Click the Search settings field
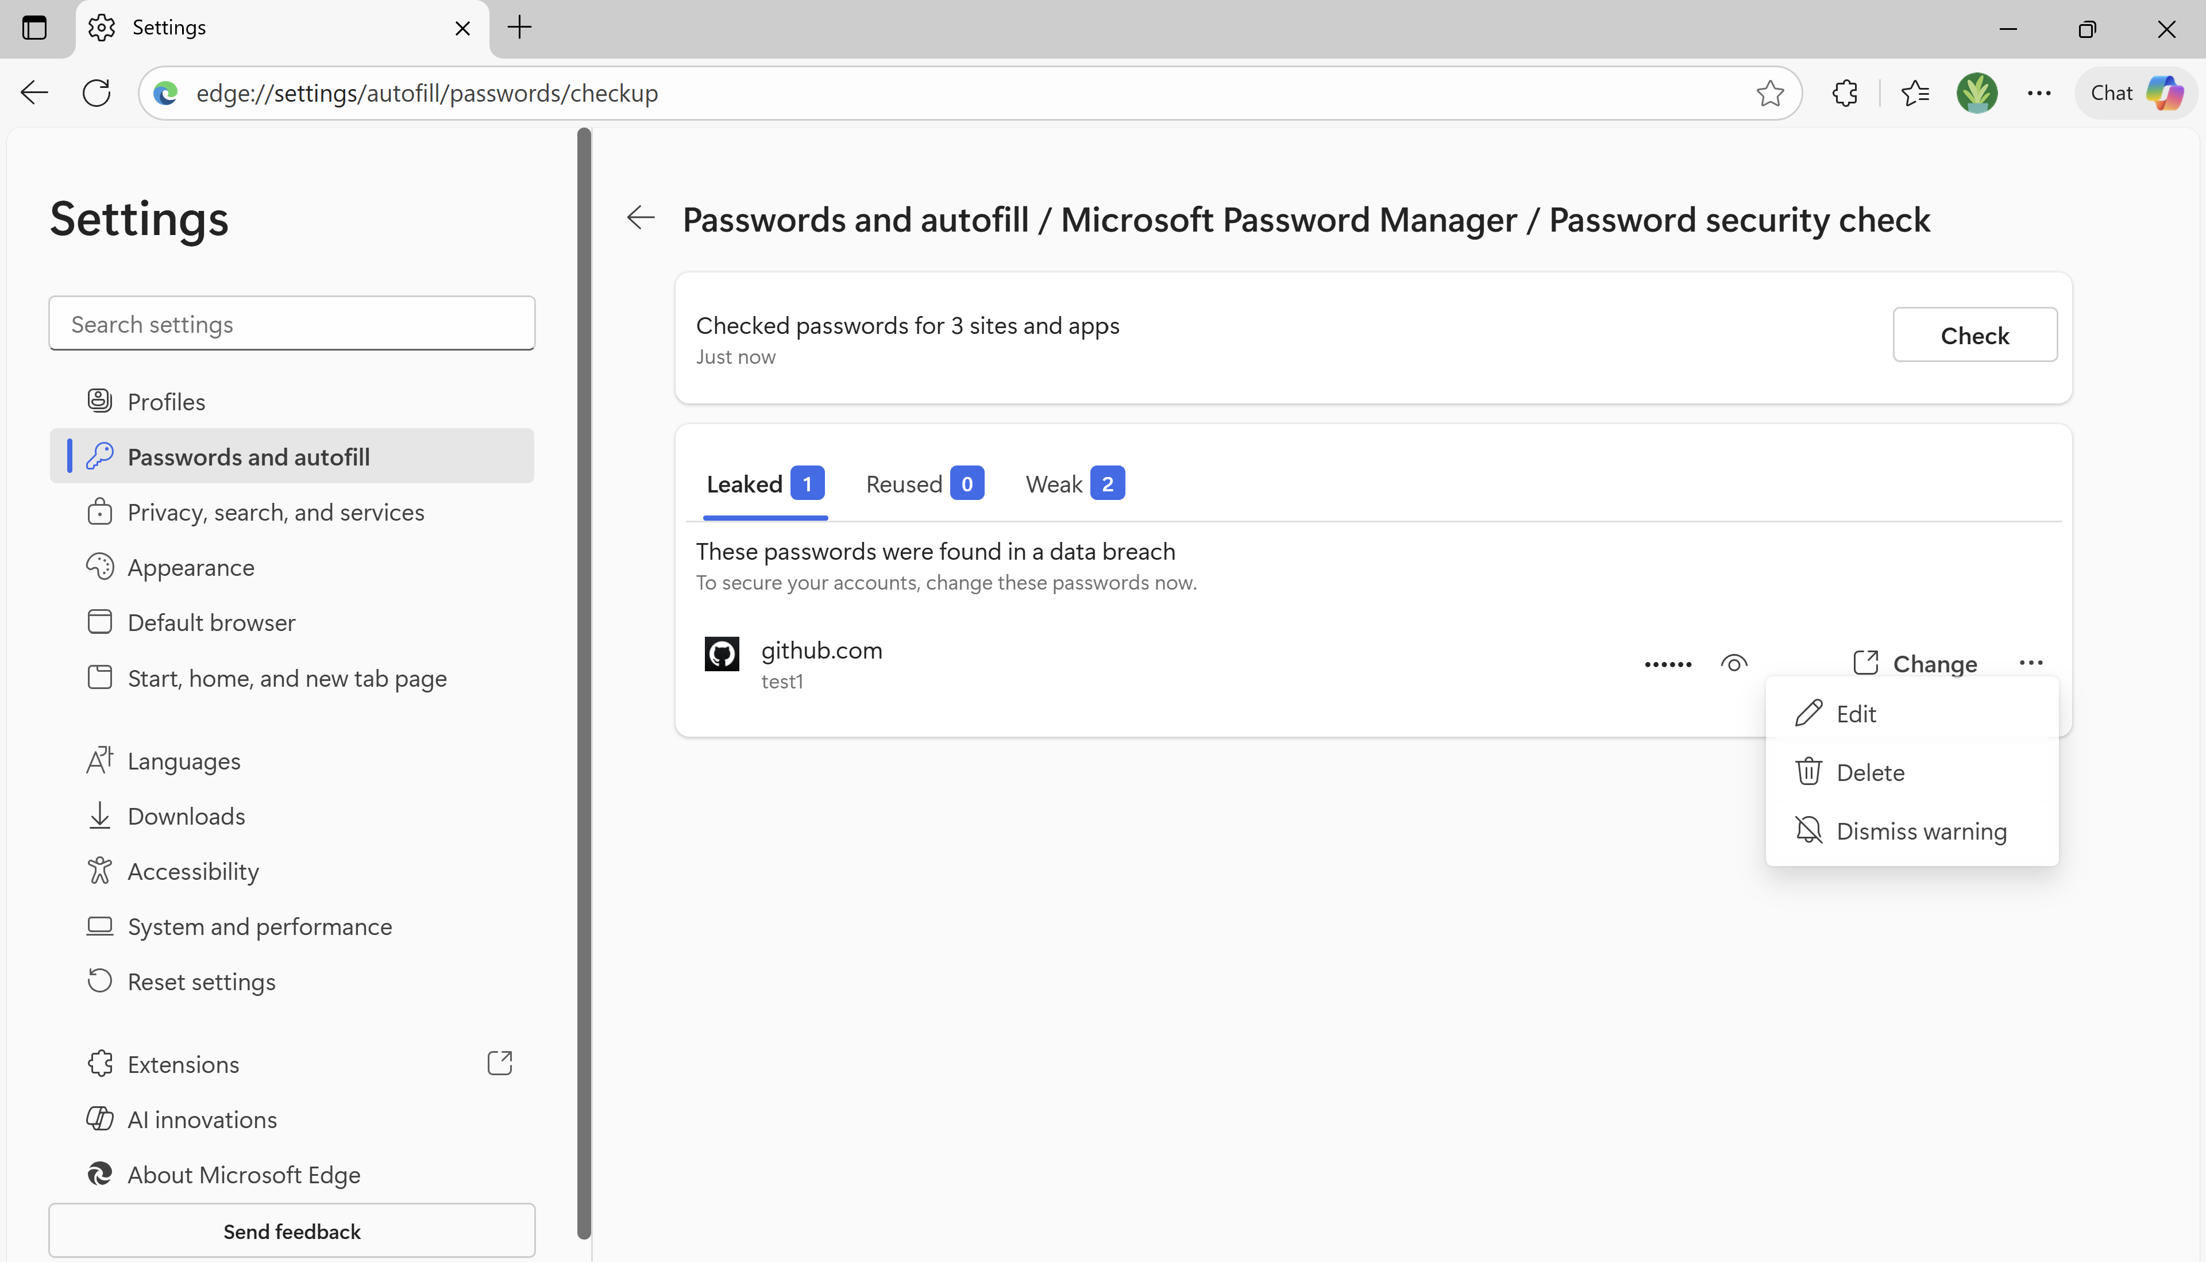 click(292, 324)
